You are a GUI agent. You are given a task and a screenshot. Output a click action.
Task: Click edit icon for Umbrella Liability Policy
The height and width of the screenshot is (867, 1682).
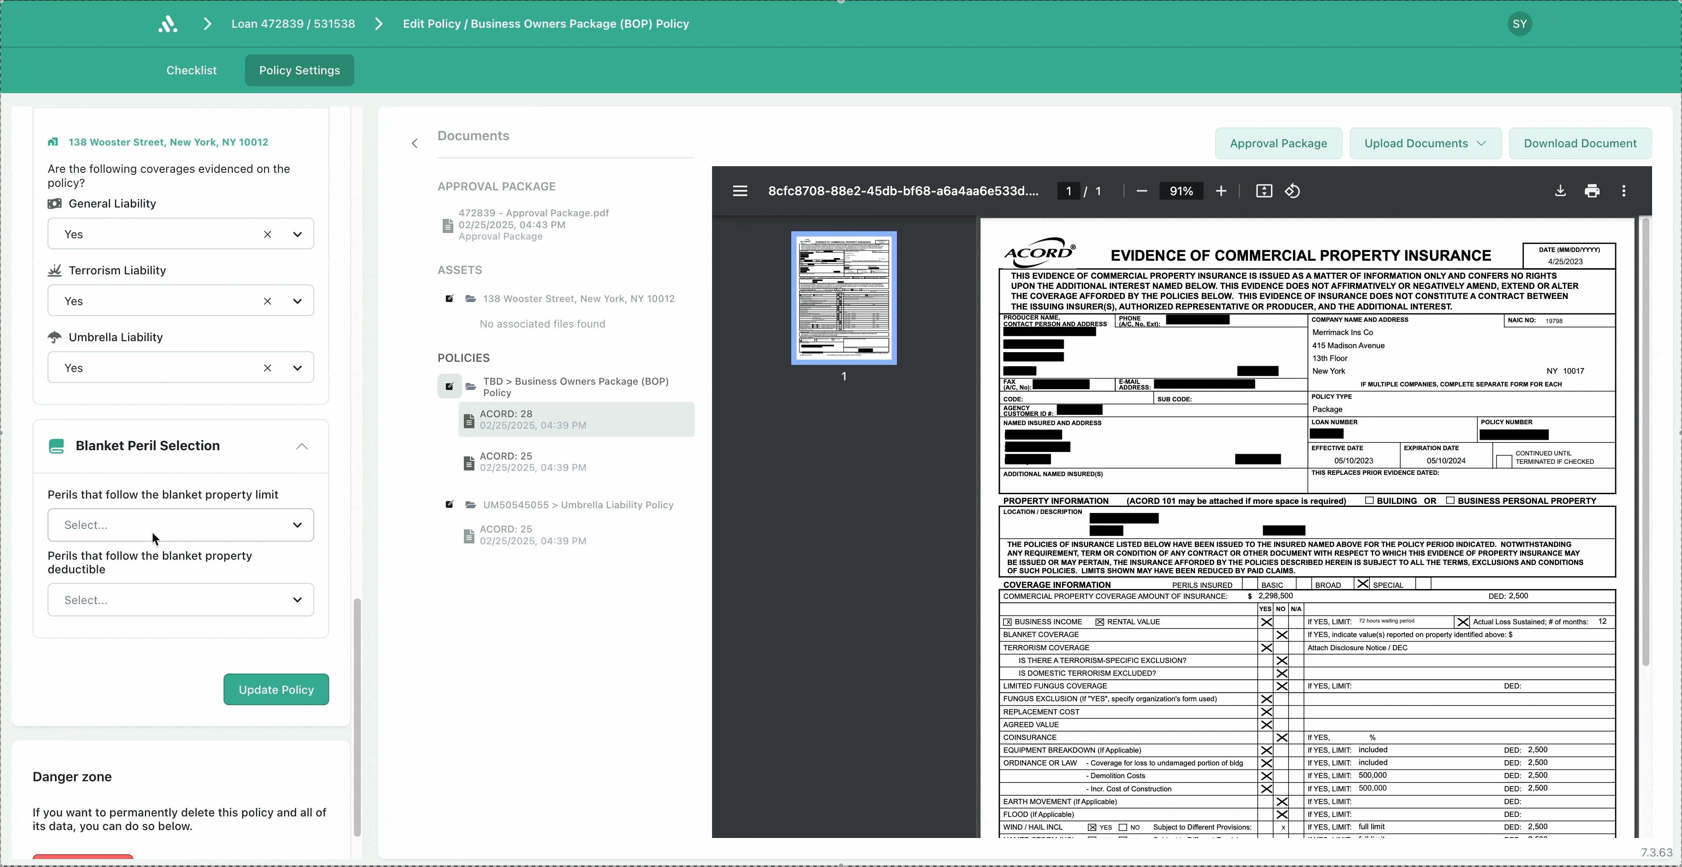point(449,505)
